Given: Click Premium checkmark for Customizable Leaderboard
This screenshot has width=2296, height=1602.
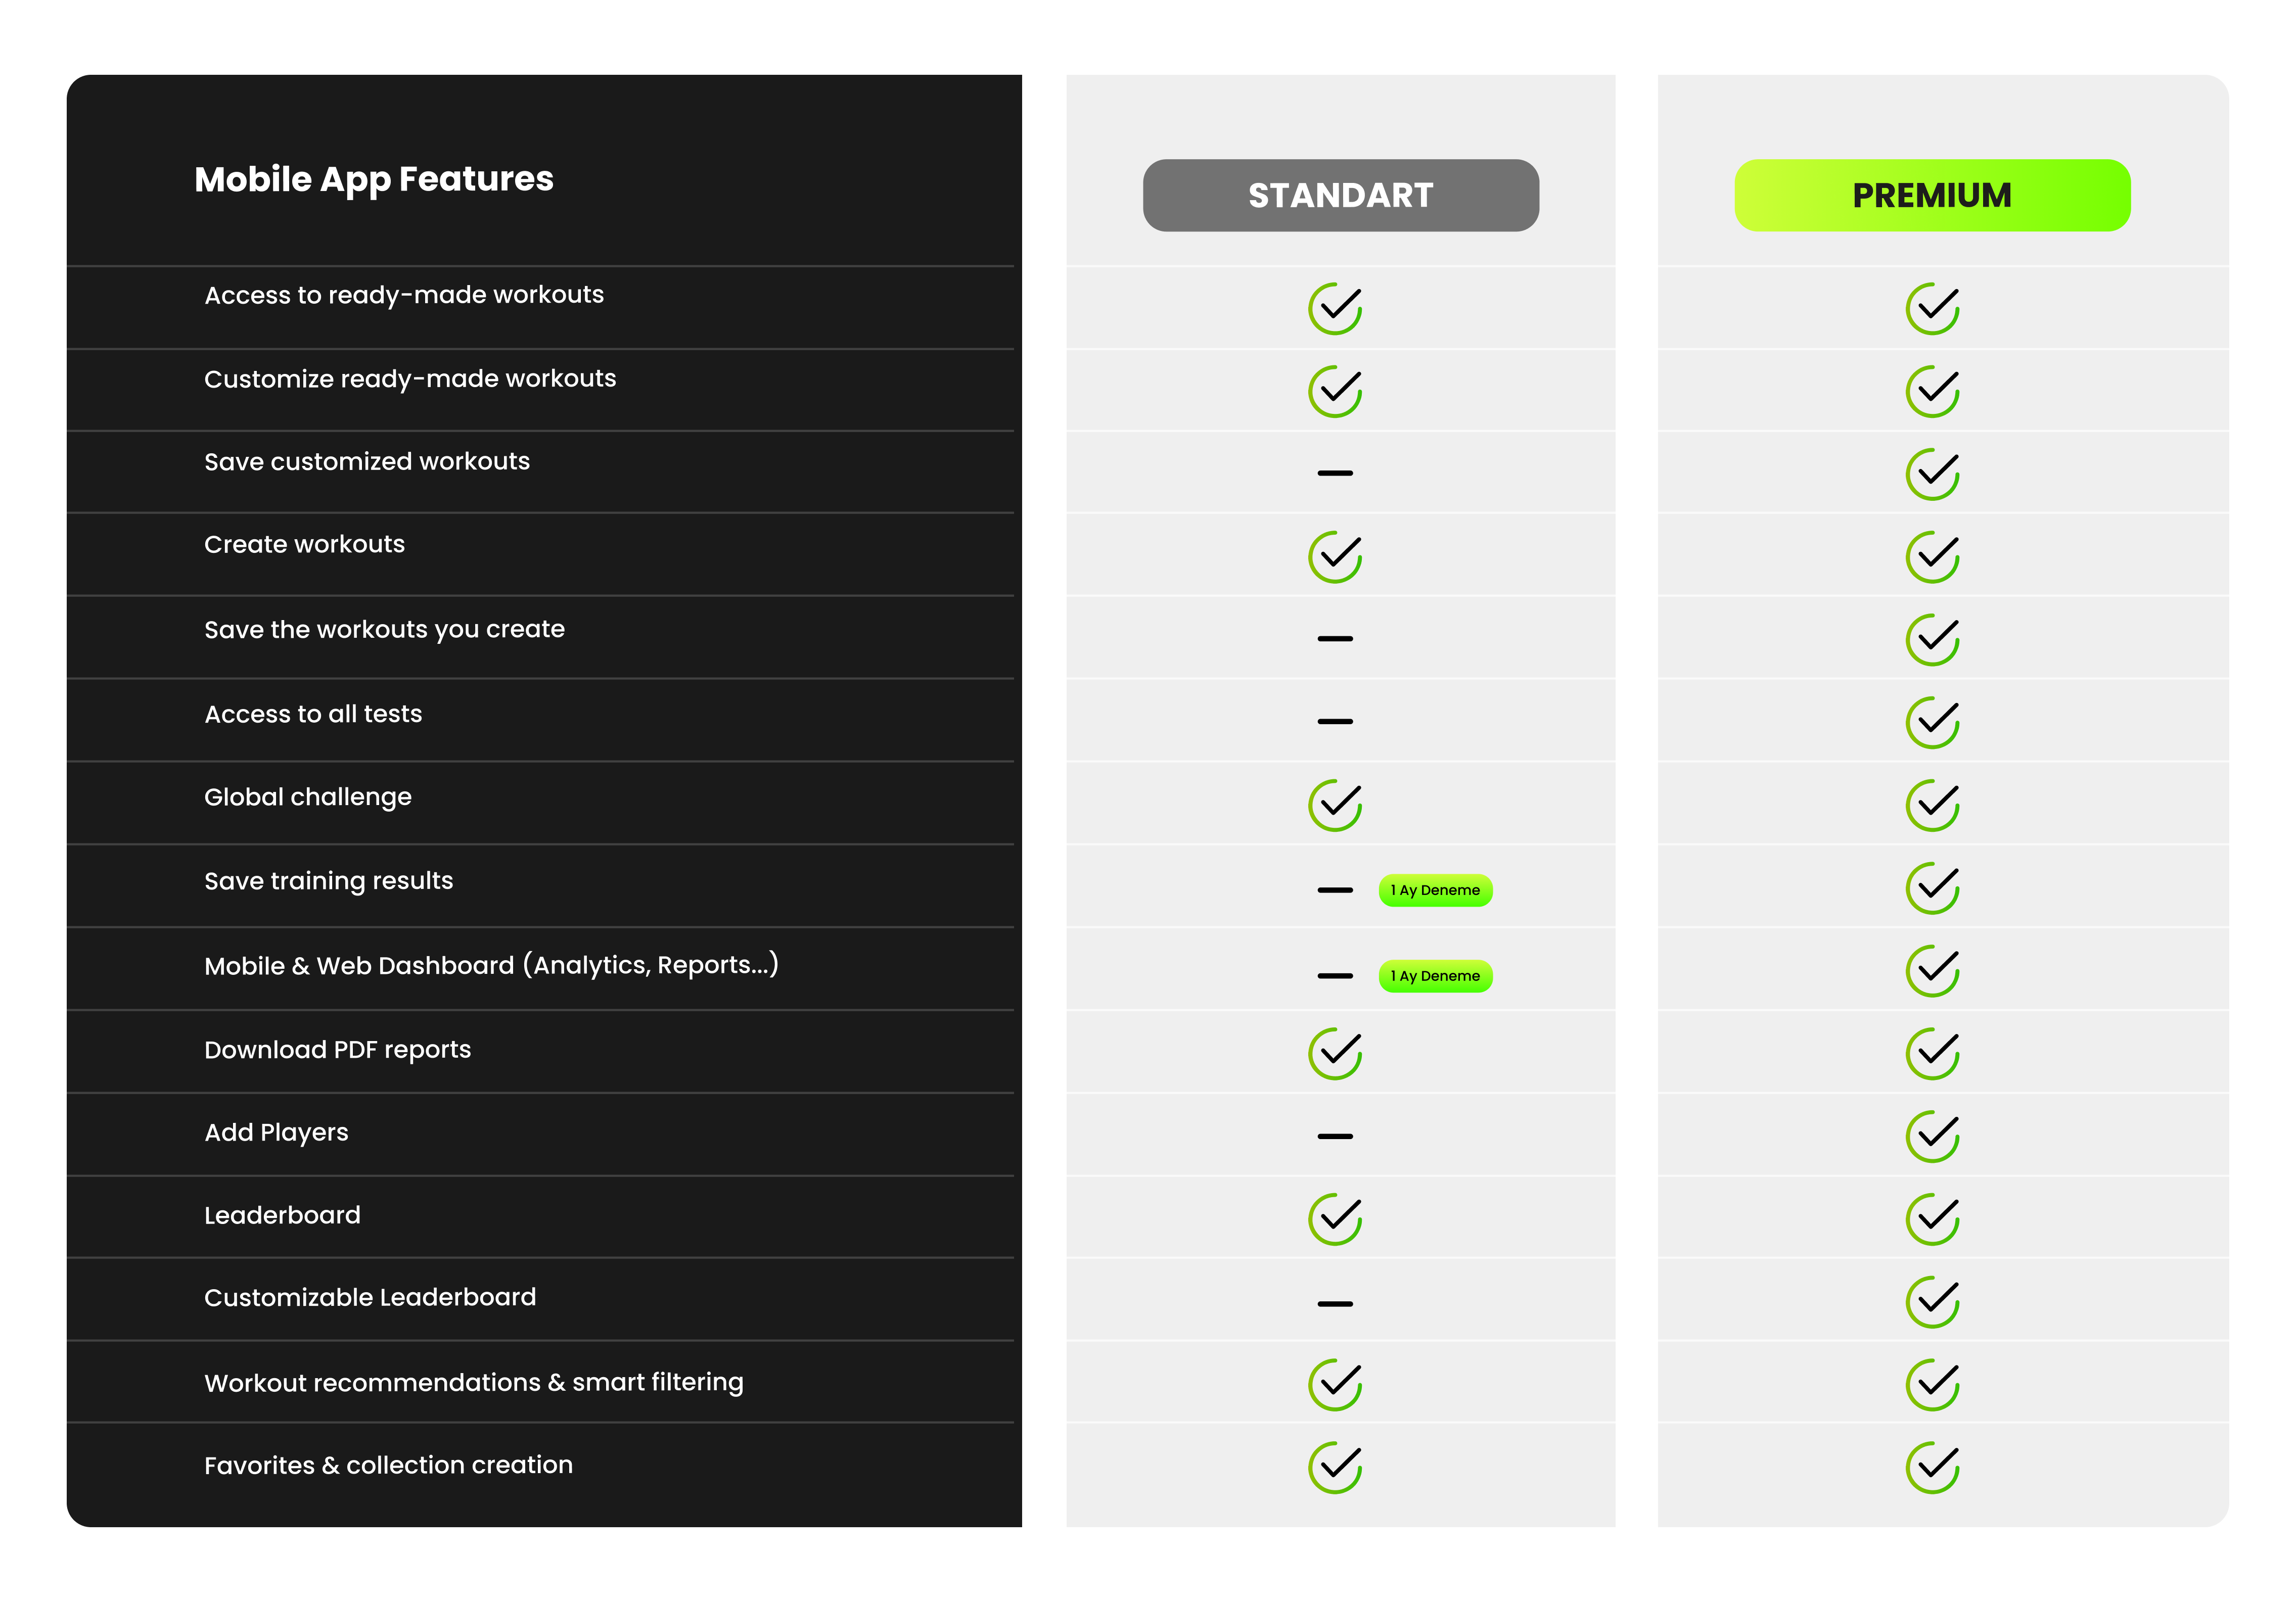Looking at the screenshot, I should point(1932,1302).
